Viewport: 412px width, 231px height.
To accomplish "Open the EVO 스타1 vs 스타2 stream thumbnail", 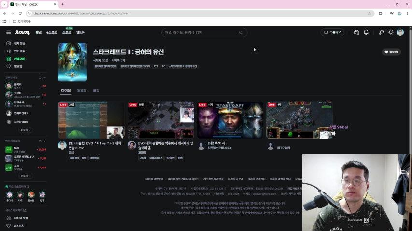I will click(x=91, y=120).
